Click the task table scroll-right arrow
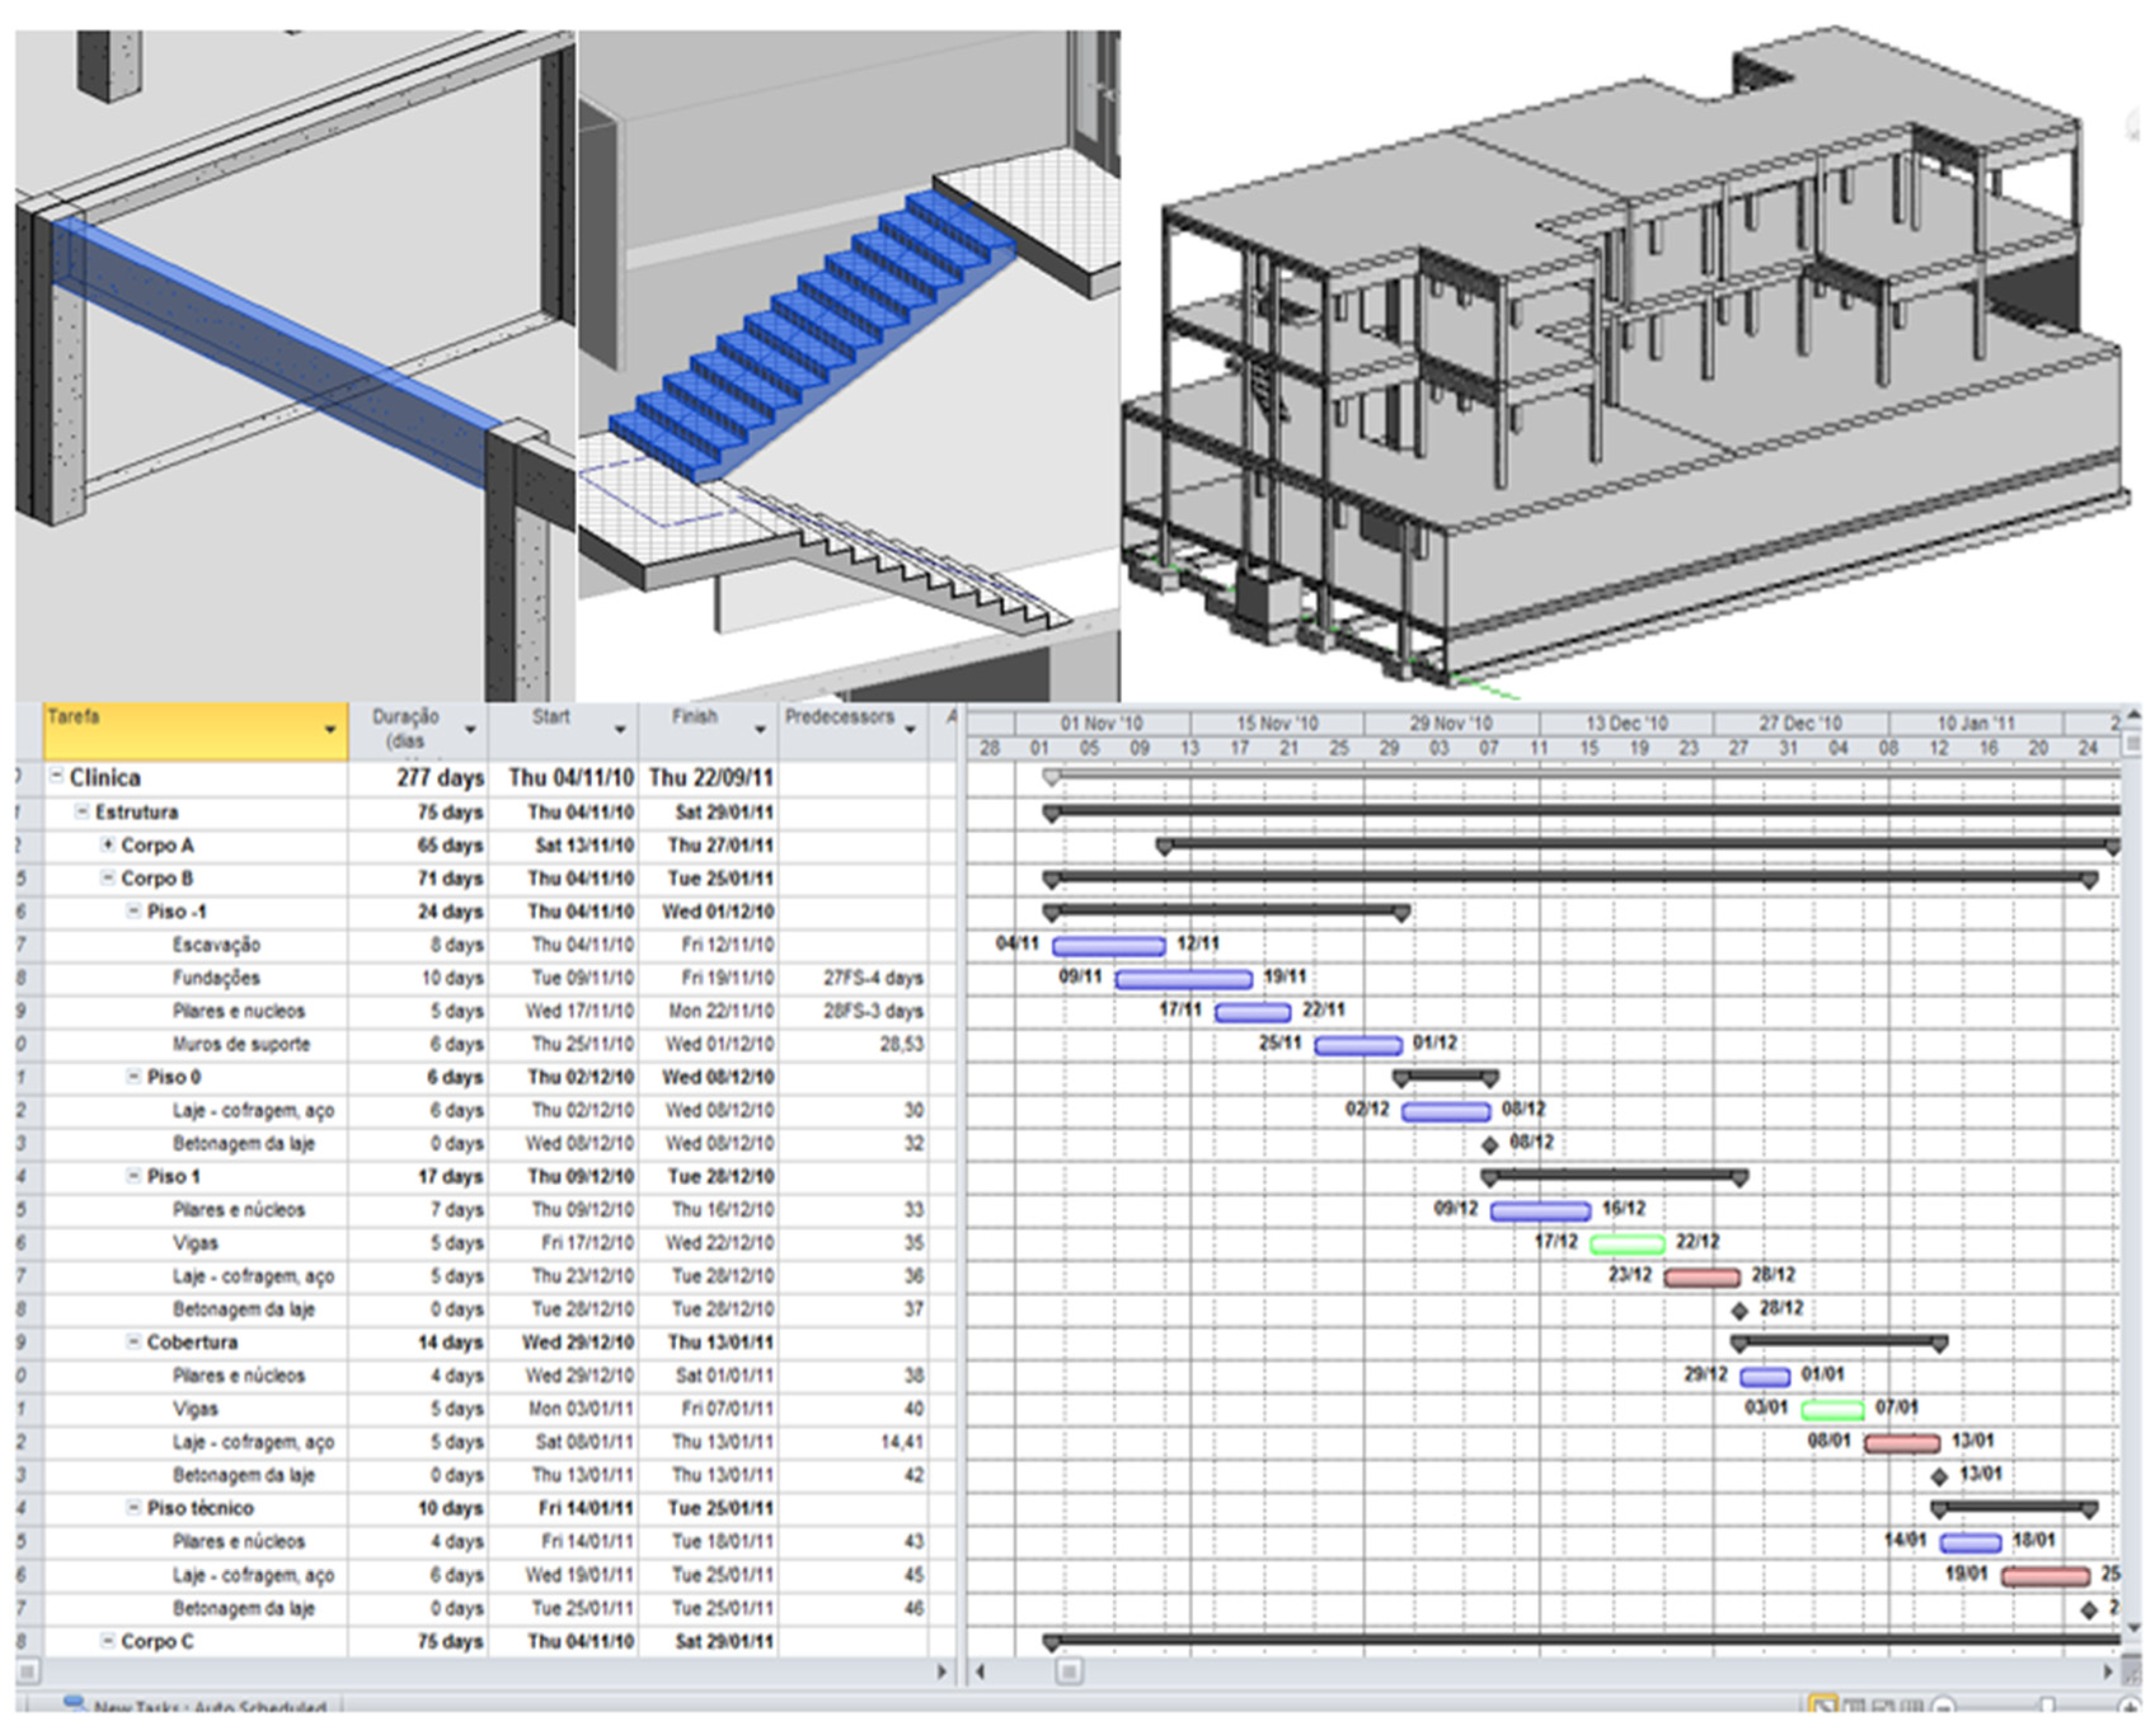2156x1733 pixels. coord(941,1671)
